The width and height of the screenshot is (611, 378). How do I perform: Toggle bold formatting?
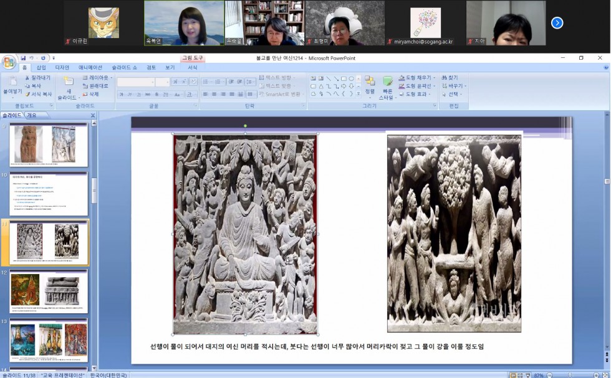pyautogui.click(x=121, y=94)
